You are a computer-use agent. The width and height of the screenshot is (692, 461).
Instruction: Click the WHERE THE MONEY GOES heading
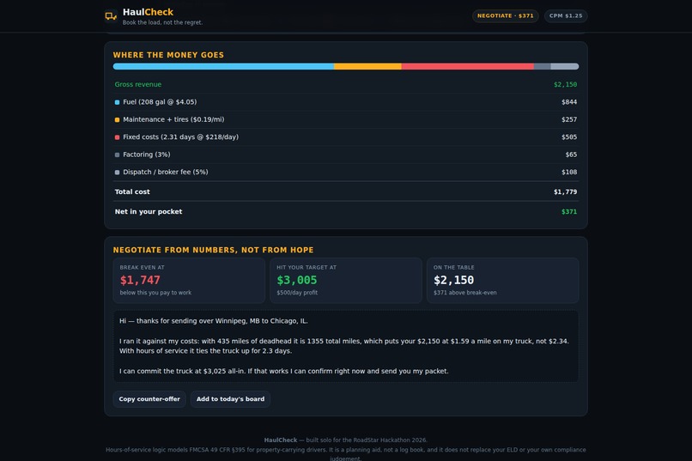(x=168, y=55)
